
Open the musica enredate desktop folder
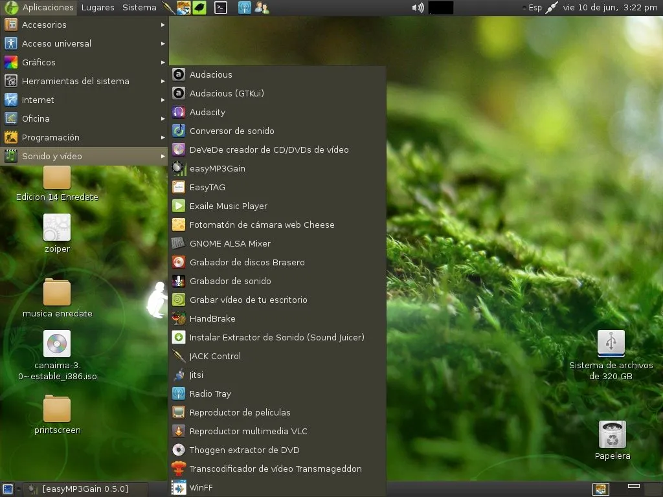click(x=57, y=294)
